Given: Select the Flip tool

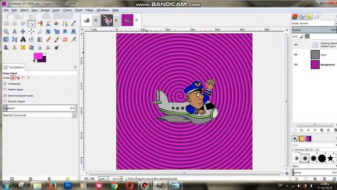Looking at the screenshot, I should coord(6,40).
